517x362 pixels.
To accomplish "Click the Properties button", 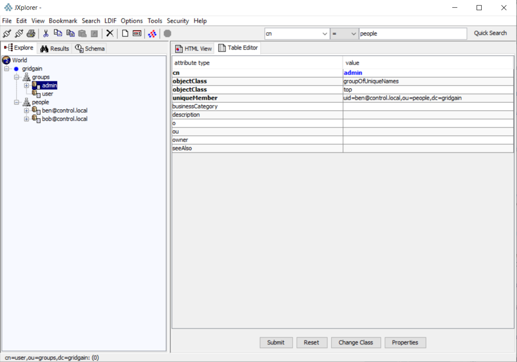I will click(405, 343).
